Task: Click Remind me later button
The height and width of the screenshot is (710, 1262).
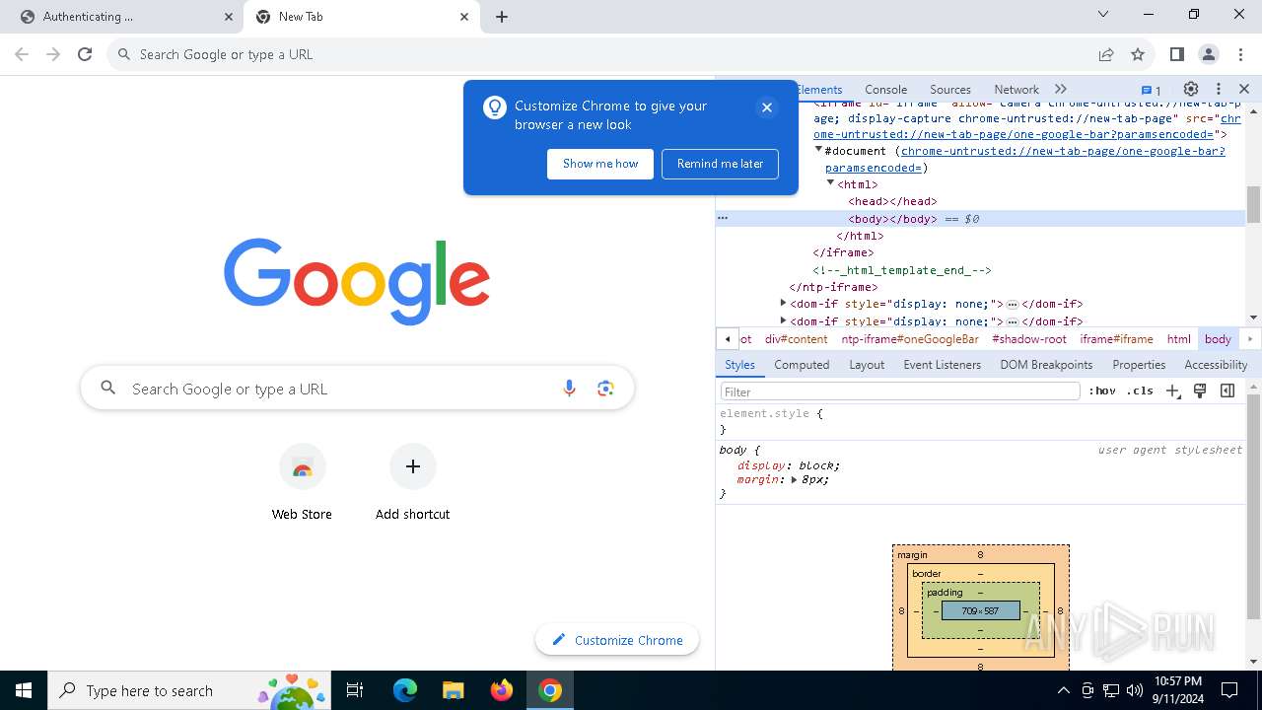Action: click(720, 164)
